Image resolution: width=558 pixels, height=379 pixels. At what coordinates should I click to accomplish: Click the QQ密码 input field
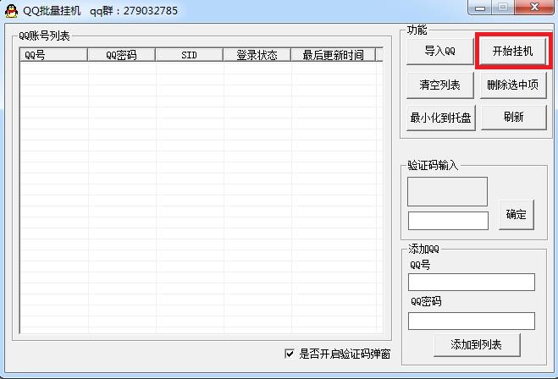pos(472,321)
